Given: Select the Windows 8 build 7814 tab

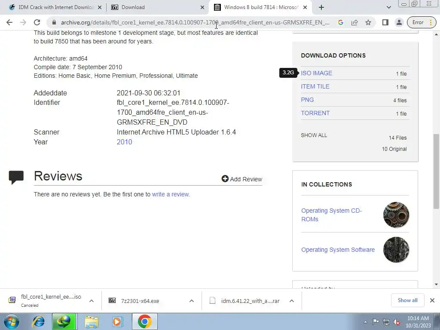Looking at the screenshot, I should (x=261, y=7).
